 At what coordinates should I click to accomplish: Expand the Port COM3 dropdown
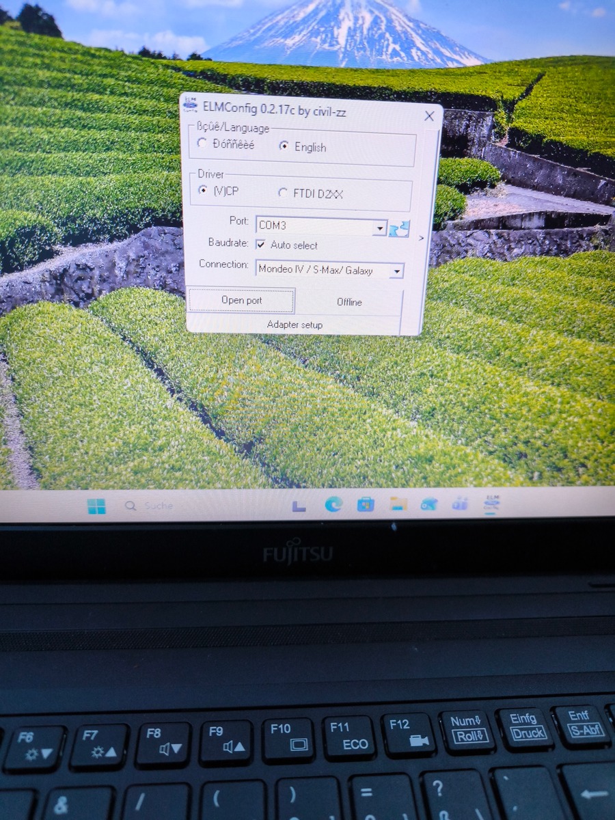[x=379, y=227]
